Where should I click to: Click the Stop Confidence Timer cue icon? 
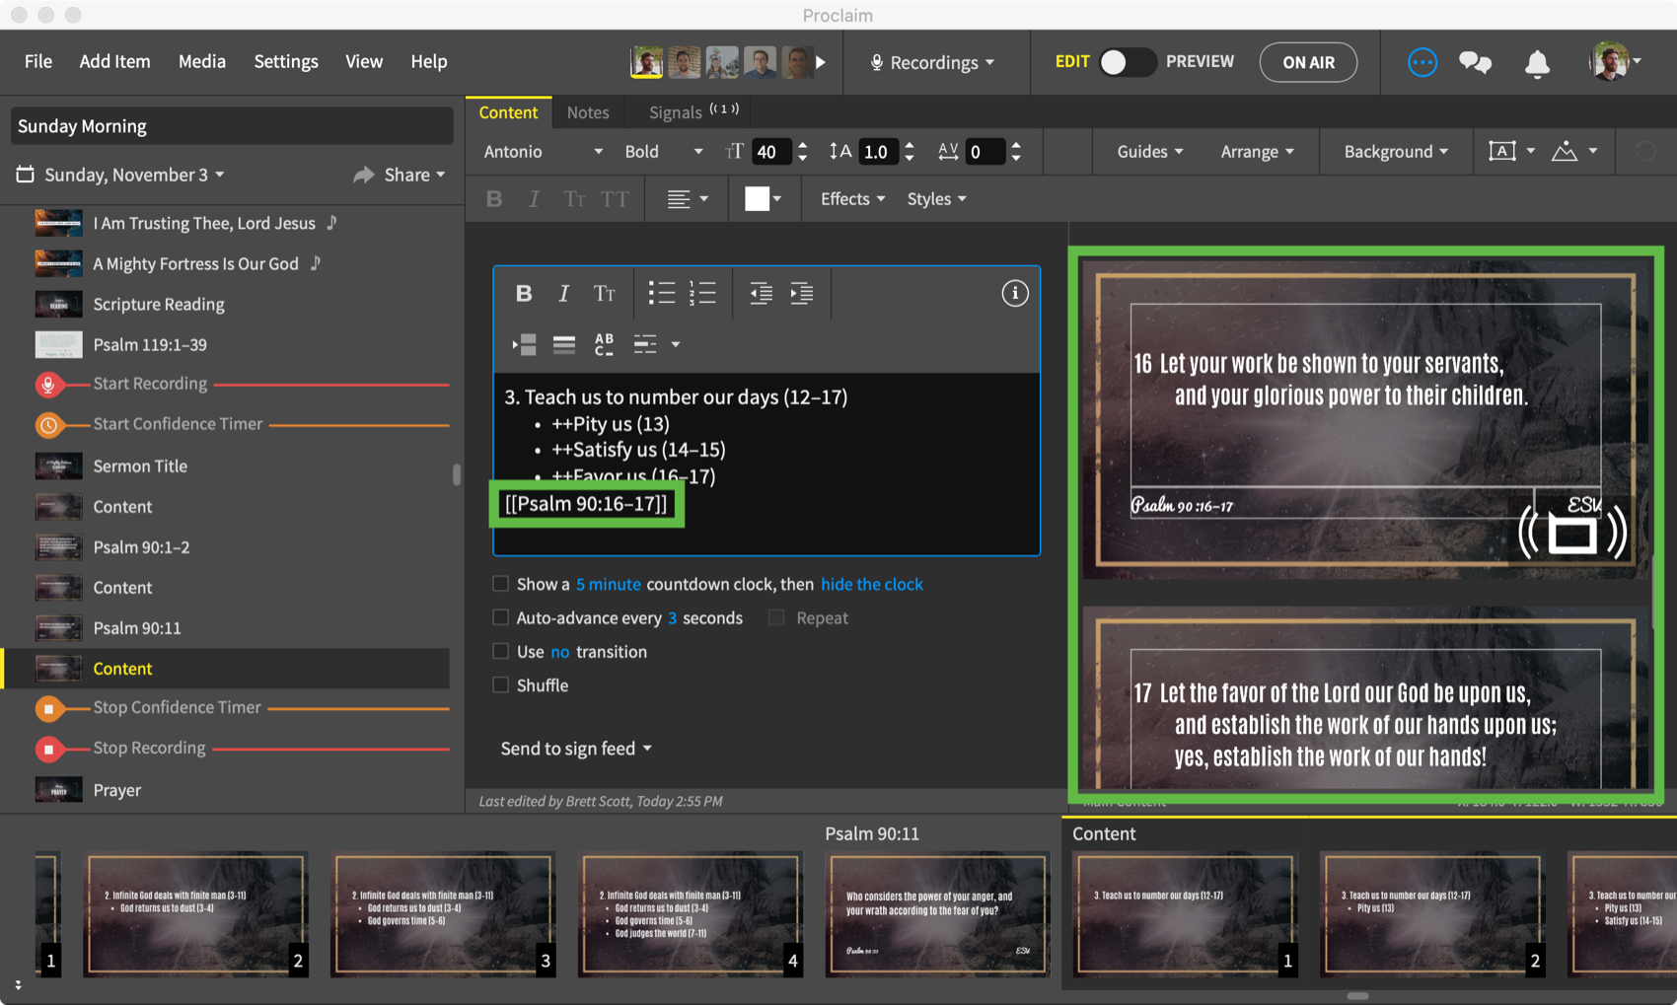pos(48,708)
